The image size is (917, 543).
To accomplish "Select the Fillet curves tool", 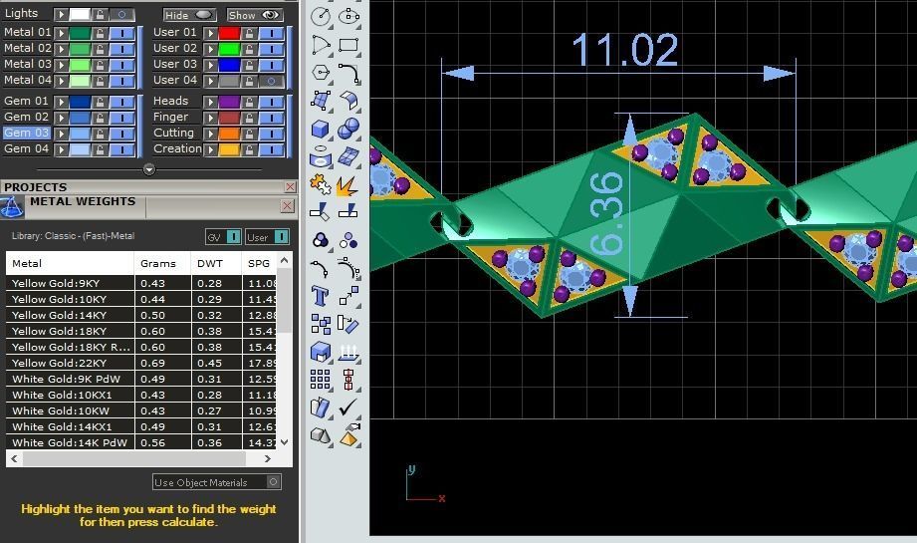I will click(x=348, y=73).
